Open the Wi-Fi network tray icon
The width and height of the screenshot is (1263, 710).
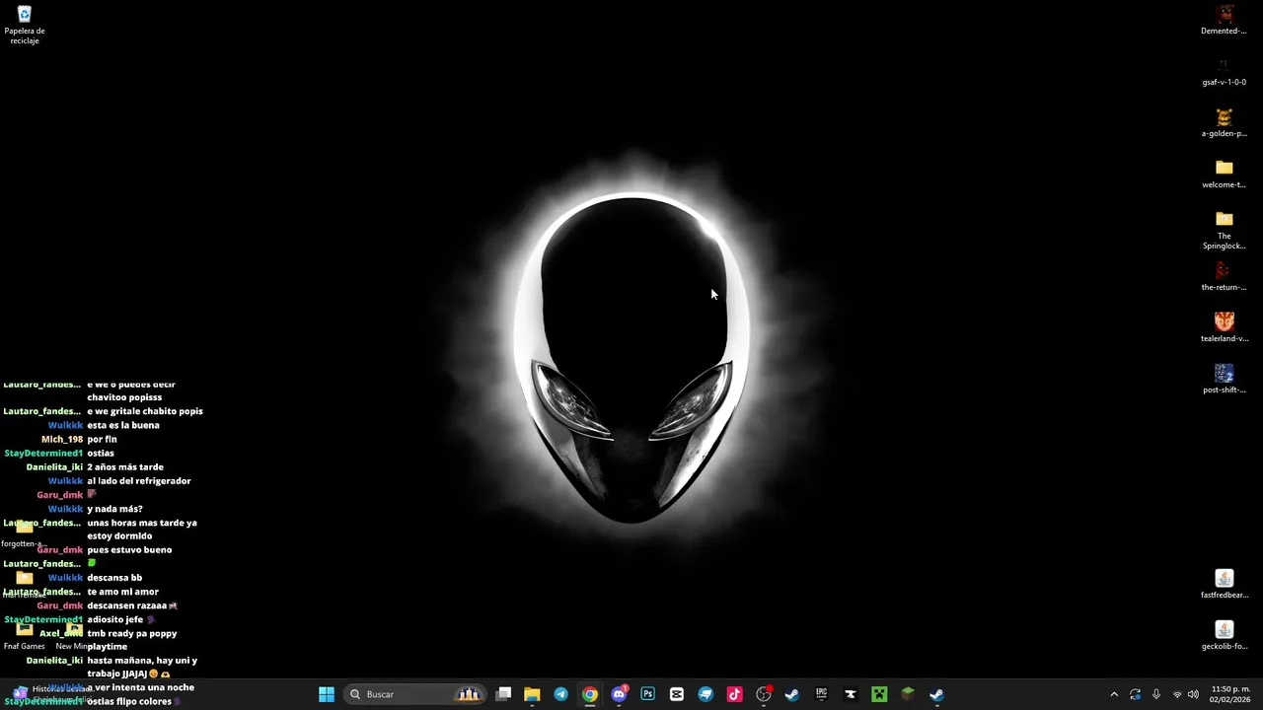(x=1176, y=694)
